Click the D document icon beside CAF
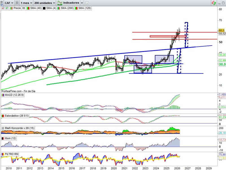 coord(18,3)
